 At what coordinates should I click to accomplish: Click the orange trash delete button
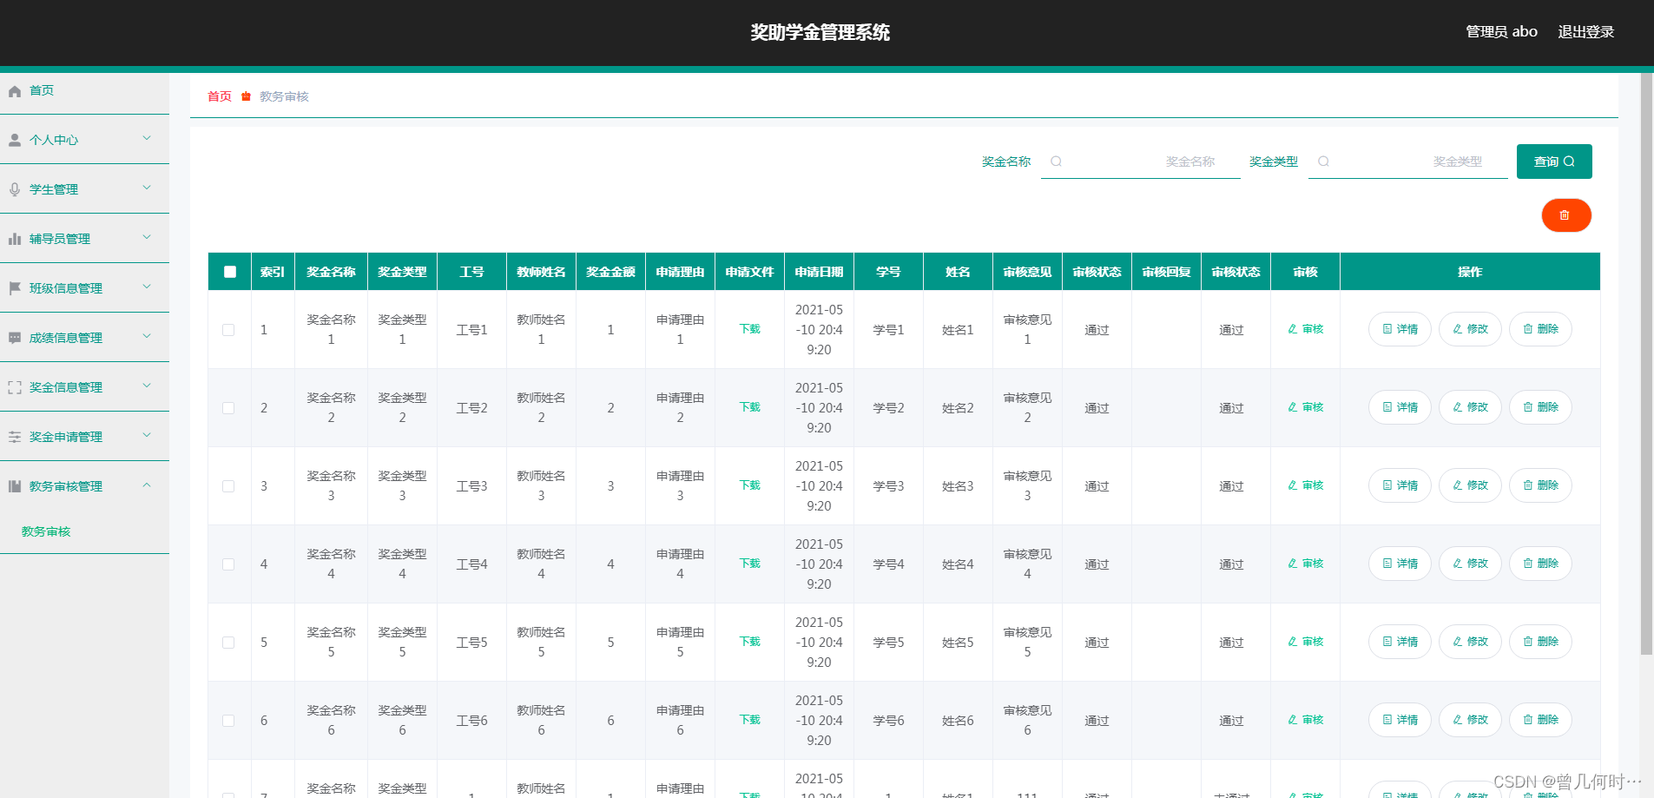click(x=1566, y=215)
